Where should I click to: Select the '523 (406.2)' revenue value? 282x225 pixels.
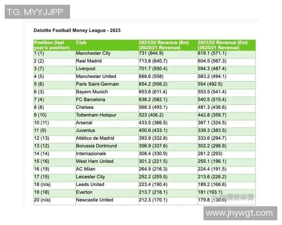point(151,115)
